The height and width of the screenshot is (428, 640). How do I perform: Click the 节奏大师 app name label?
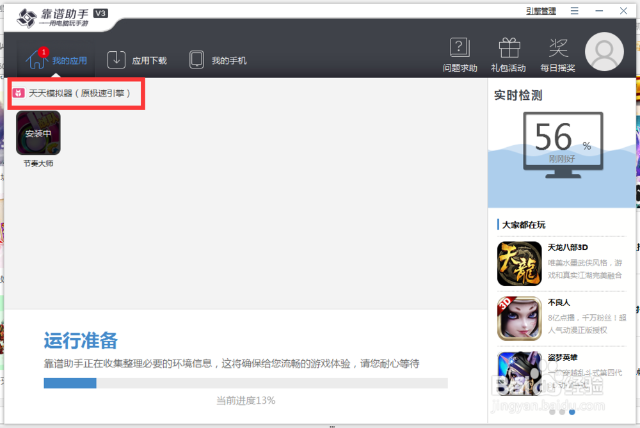tap(38, 164)
